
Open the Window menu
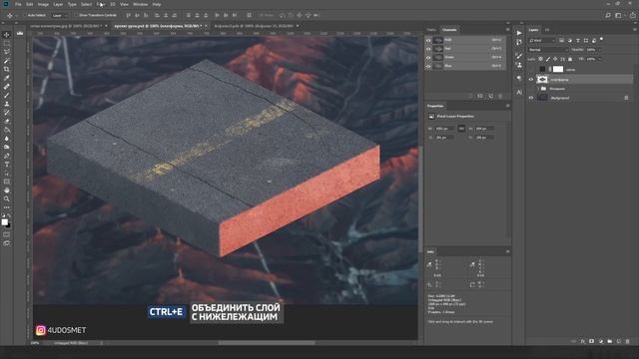click(x=140, y=4)
